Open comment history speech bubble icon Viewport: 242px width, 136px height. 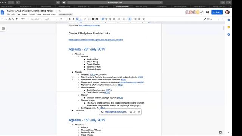coord(208,12)
